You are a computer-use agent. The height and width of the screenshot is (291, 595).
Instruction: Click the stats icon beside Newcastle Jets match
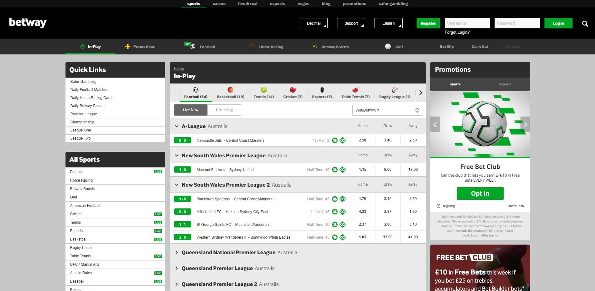click(335, 140)
